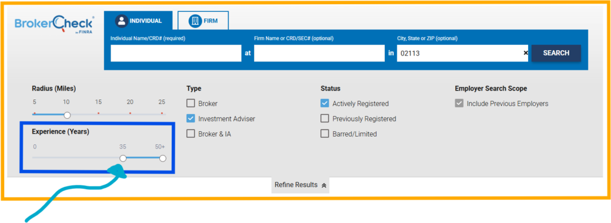Select the INDIVIDUAL tab label
This screenshot has height=223, width=611.
point(146,21)
